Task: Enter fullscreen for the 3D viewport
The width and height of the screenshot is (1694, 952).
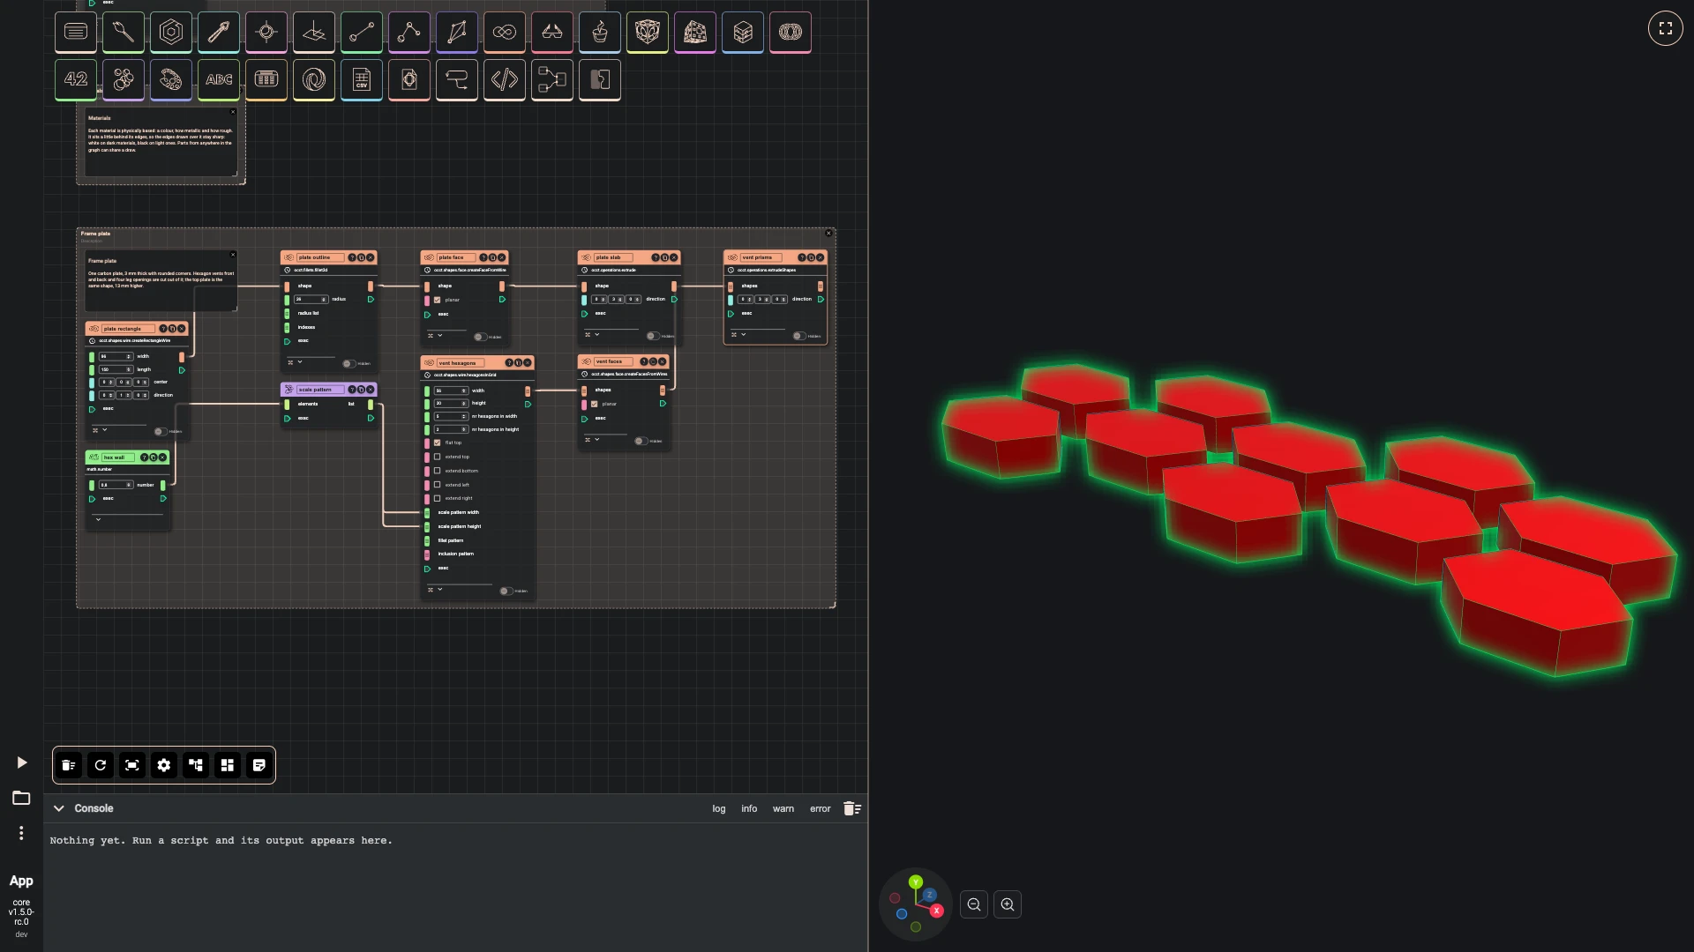Action: [1666, 28]
